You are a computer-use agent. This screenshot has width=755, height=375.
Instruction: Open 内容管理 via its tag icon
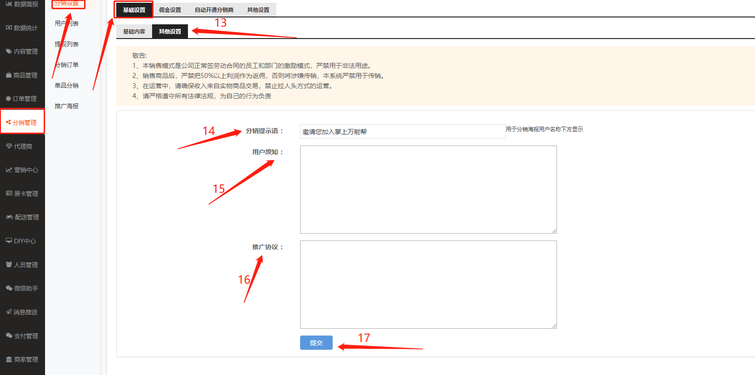click(x=9, y=51)
